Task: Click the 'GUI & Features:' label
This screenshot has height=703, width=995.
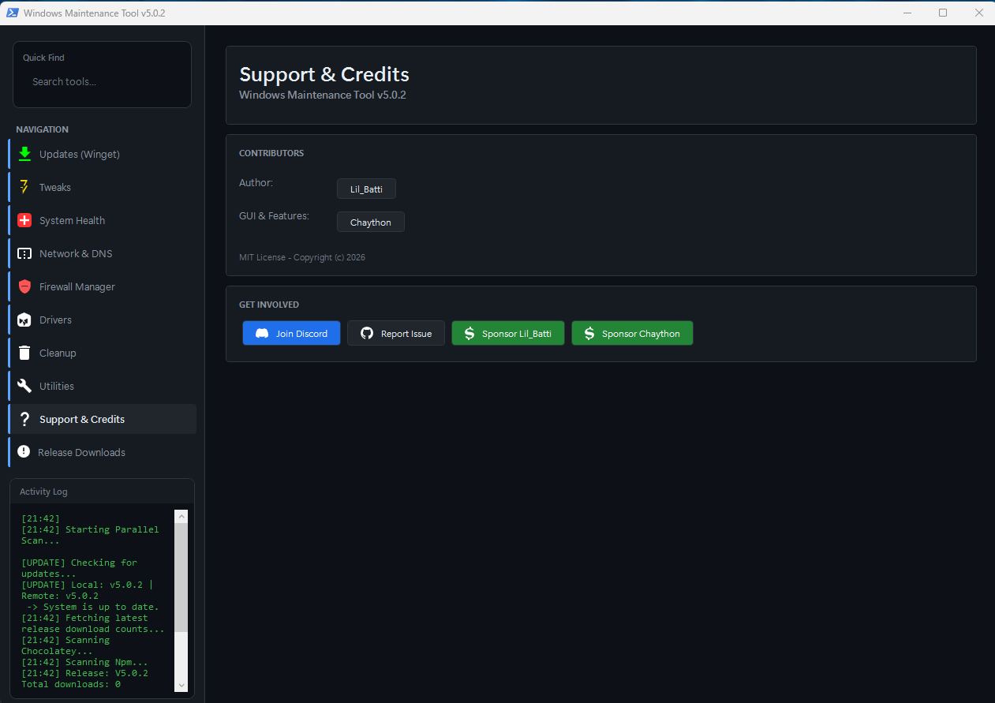Action: tap(274, 215)
